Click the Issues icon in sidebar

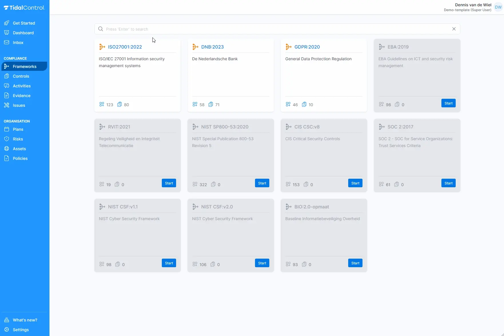7,105
